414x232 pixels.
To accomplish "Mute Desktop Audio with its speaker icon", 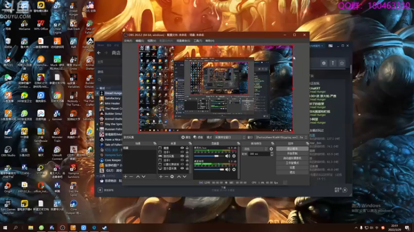I will click(x=228, y=170).
